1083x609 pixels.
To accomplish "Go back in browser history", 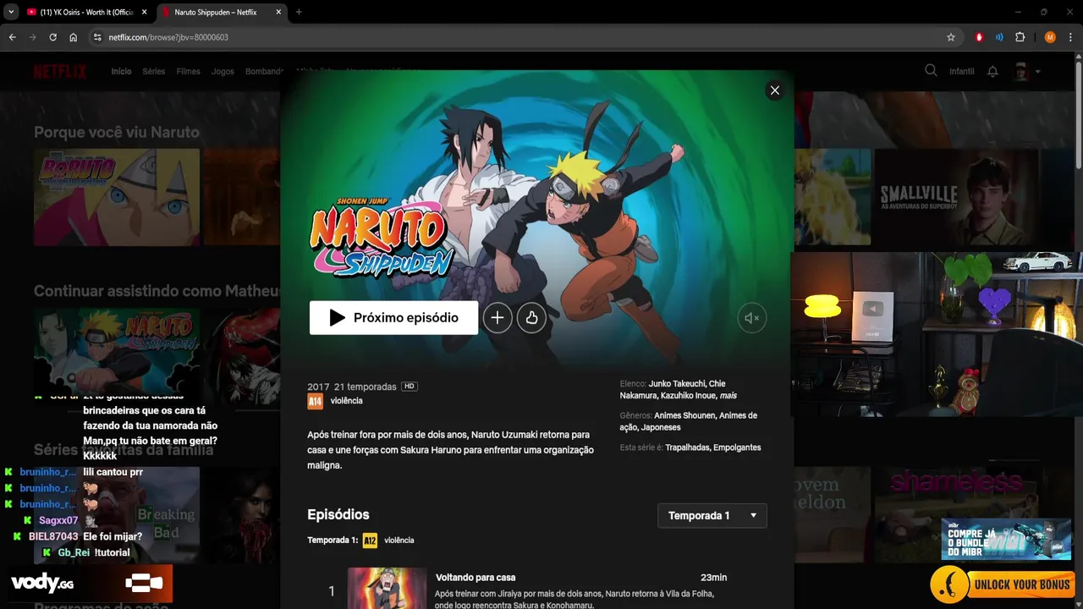I will (x=13, y=37).
